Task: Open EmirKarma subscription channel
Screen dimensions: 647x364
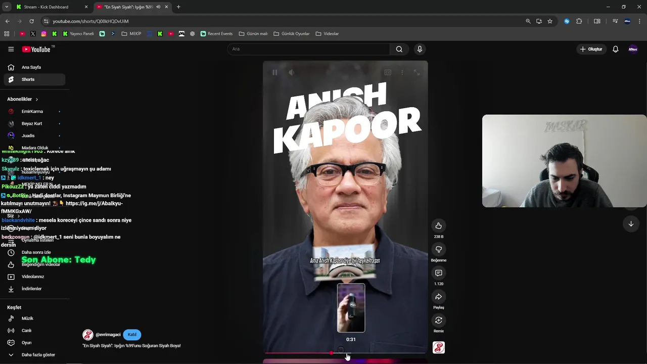Action: pyautogui.click(x=34, y=111)
